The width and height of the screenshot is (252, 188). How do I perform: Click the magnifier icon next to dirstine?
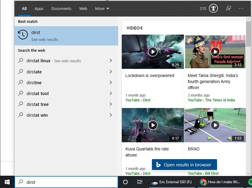coord(20,82)
